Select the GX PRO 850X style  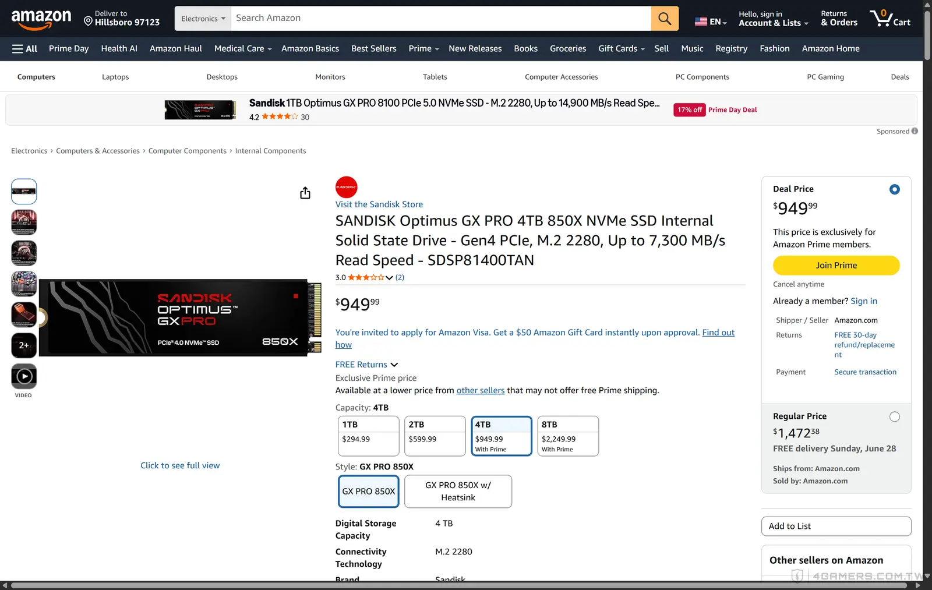coord(369,492)
